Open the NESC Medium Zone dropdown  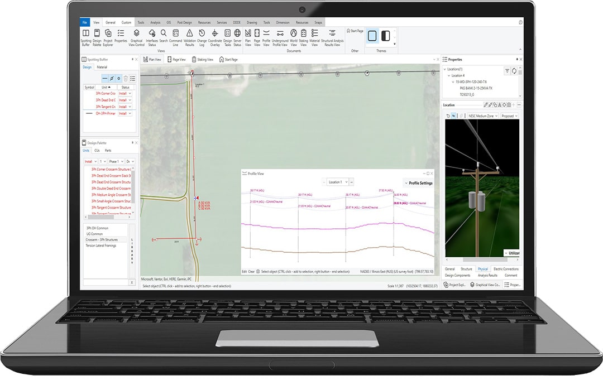tap(480, 116)
